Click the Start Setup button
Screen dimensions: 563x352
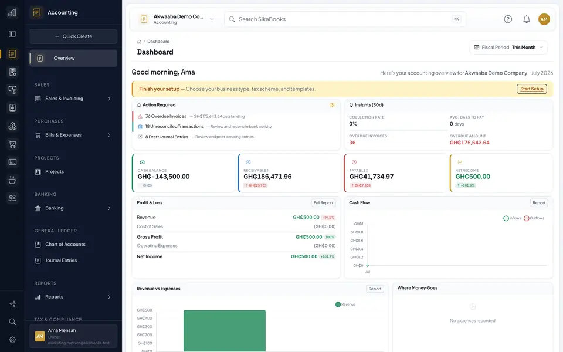[532, 89]
